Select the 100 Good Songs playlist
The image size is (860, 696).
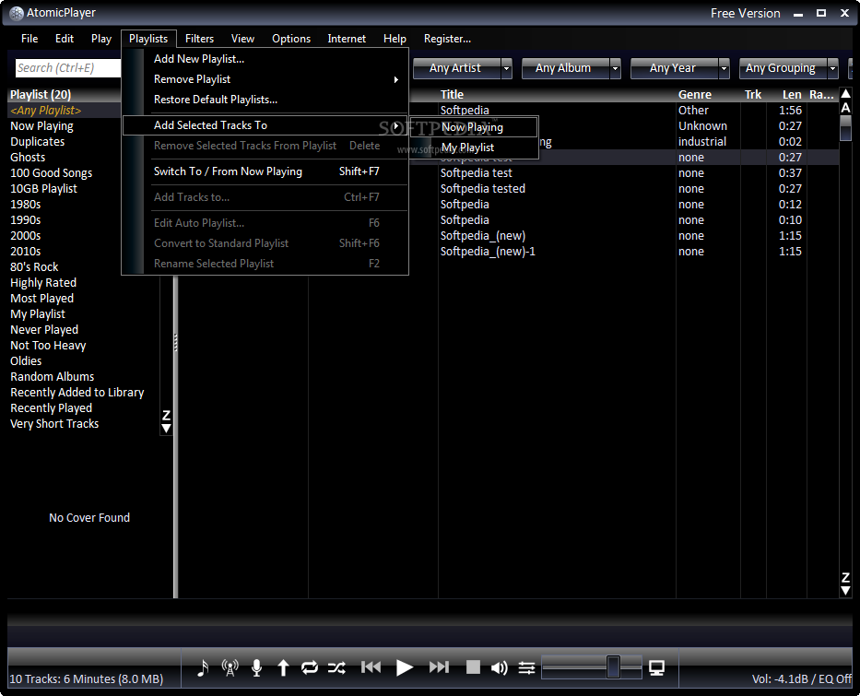point(51,172)
